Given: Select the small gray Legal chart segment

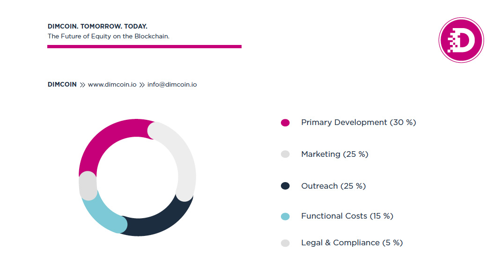Looking at the screenshot, I should (88, 185).
